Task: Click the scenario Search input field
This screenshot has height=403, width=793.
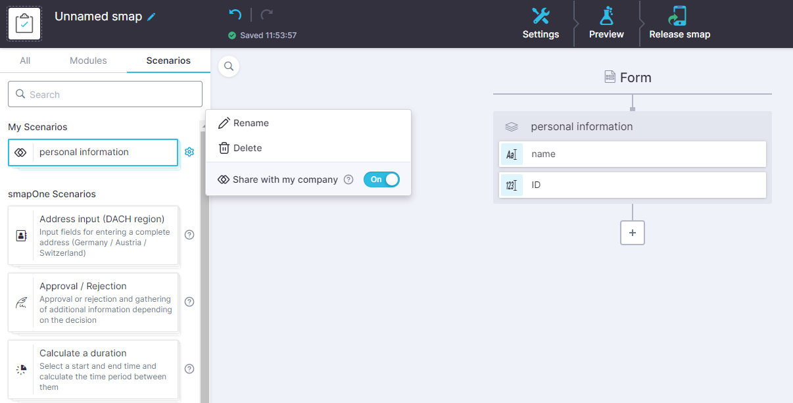Action: [x=105, y=93]
